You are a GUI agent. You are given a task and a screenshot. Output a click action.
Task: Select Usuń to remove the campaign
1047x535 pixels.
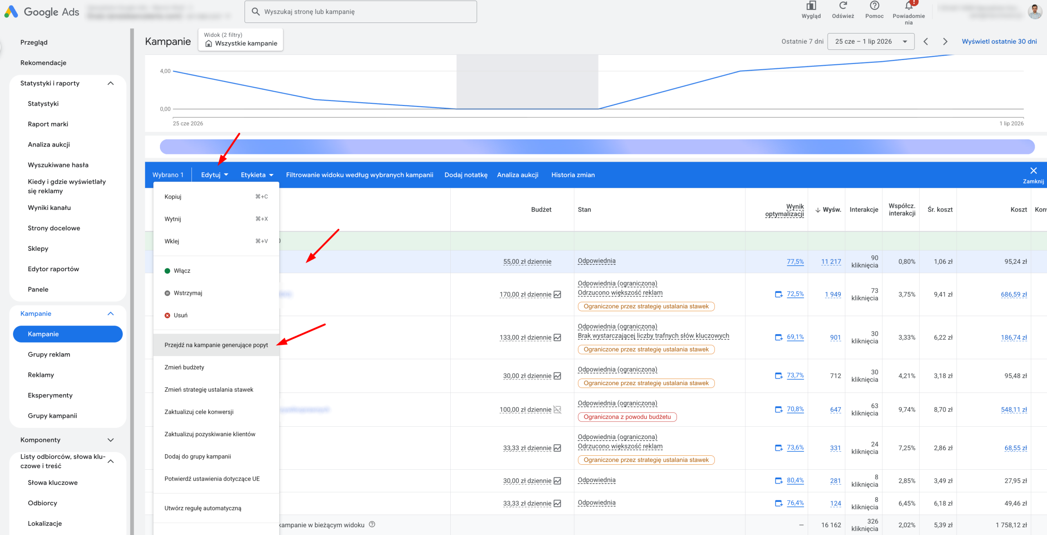[216, 315]
